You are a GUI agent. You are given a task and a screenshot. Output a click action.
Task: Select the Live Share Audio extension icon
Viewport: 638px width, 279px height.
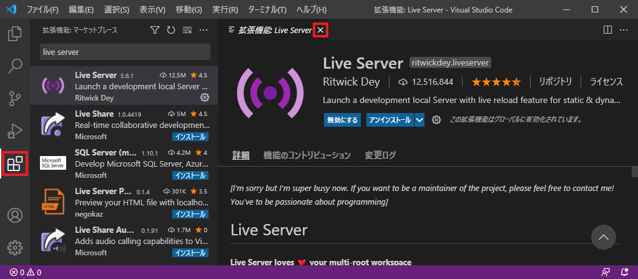click(x=53, y=240)
